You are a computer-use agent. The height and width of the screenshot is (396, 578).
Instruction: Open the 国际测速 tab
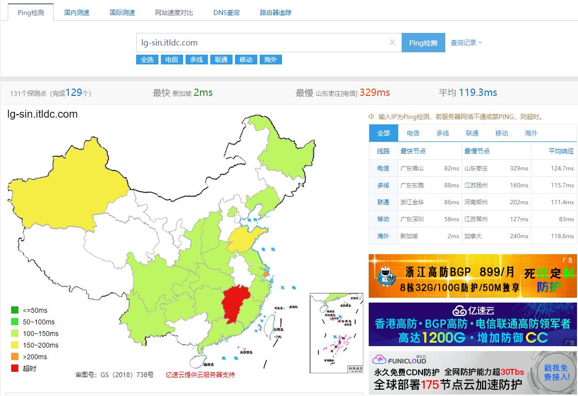(x=123, y=13)
